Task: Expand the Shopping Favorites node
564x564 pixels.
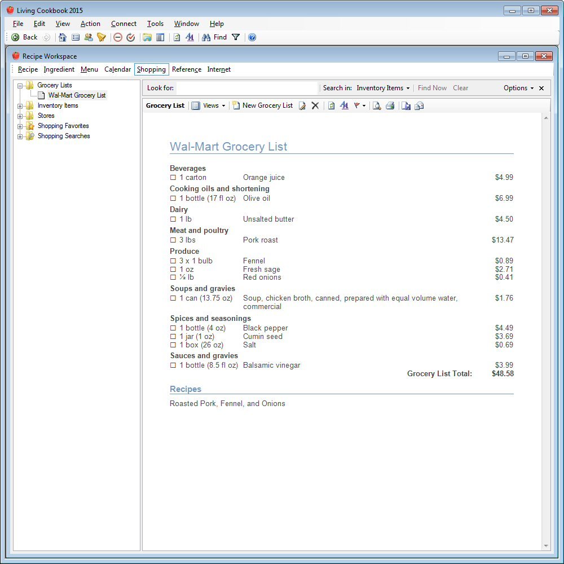Action: (20, 126)
